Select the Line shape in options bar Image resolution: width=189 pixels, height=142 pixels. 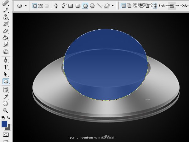99,6
